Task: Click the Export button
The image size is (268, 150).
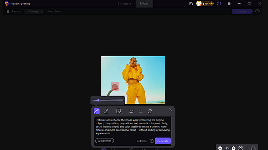Action: [x=242, y=11]
